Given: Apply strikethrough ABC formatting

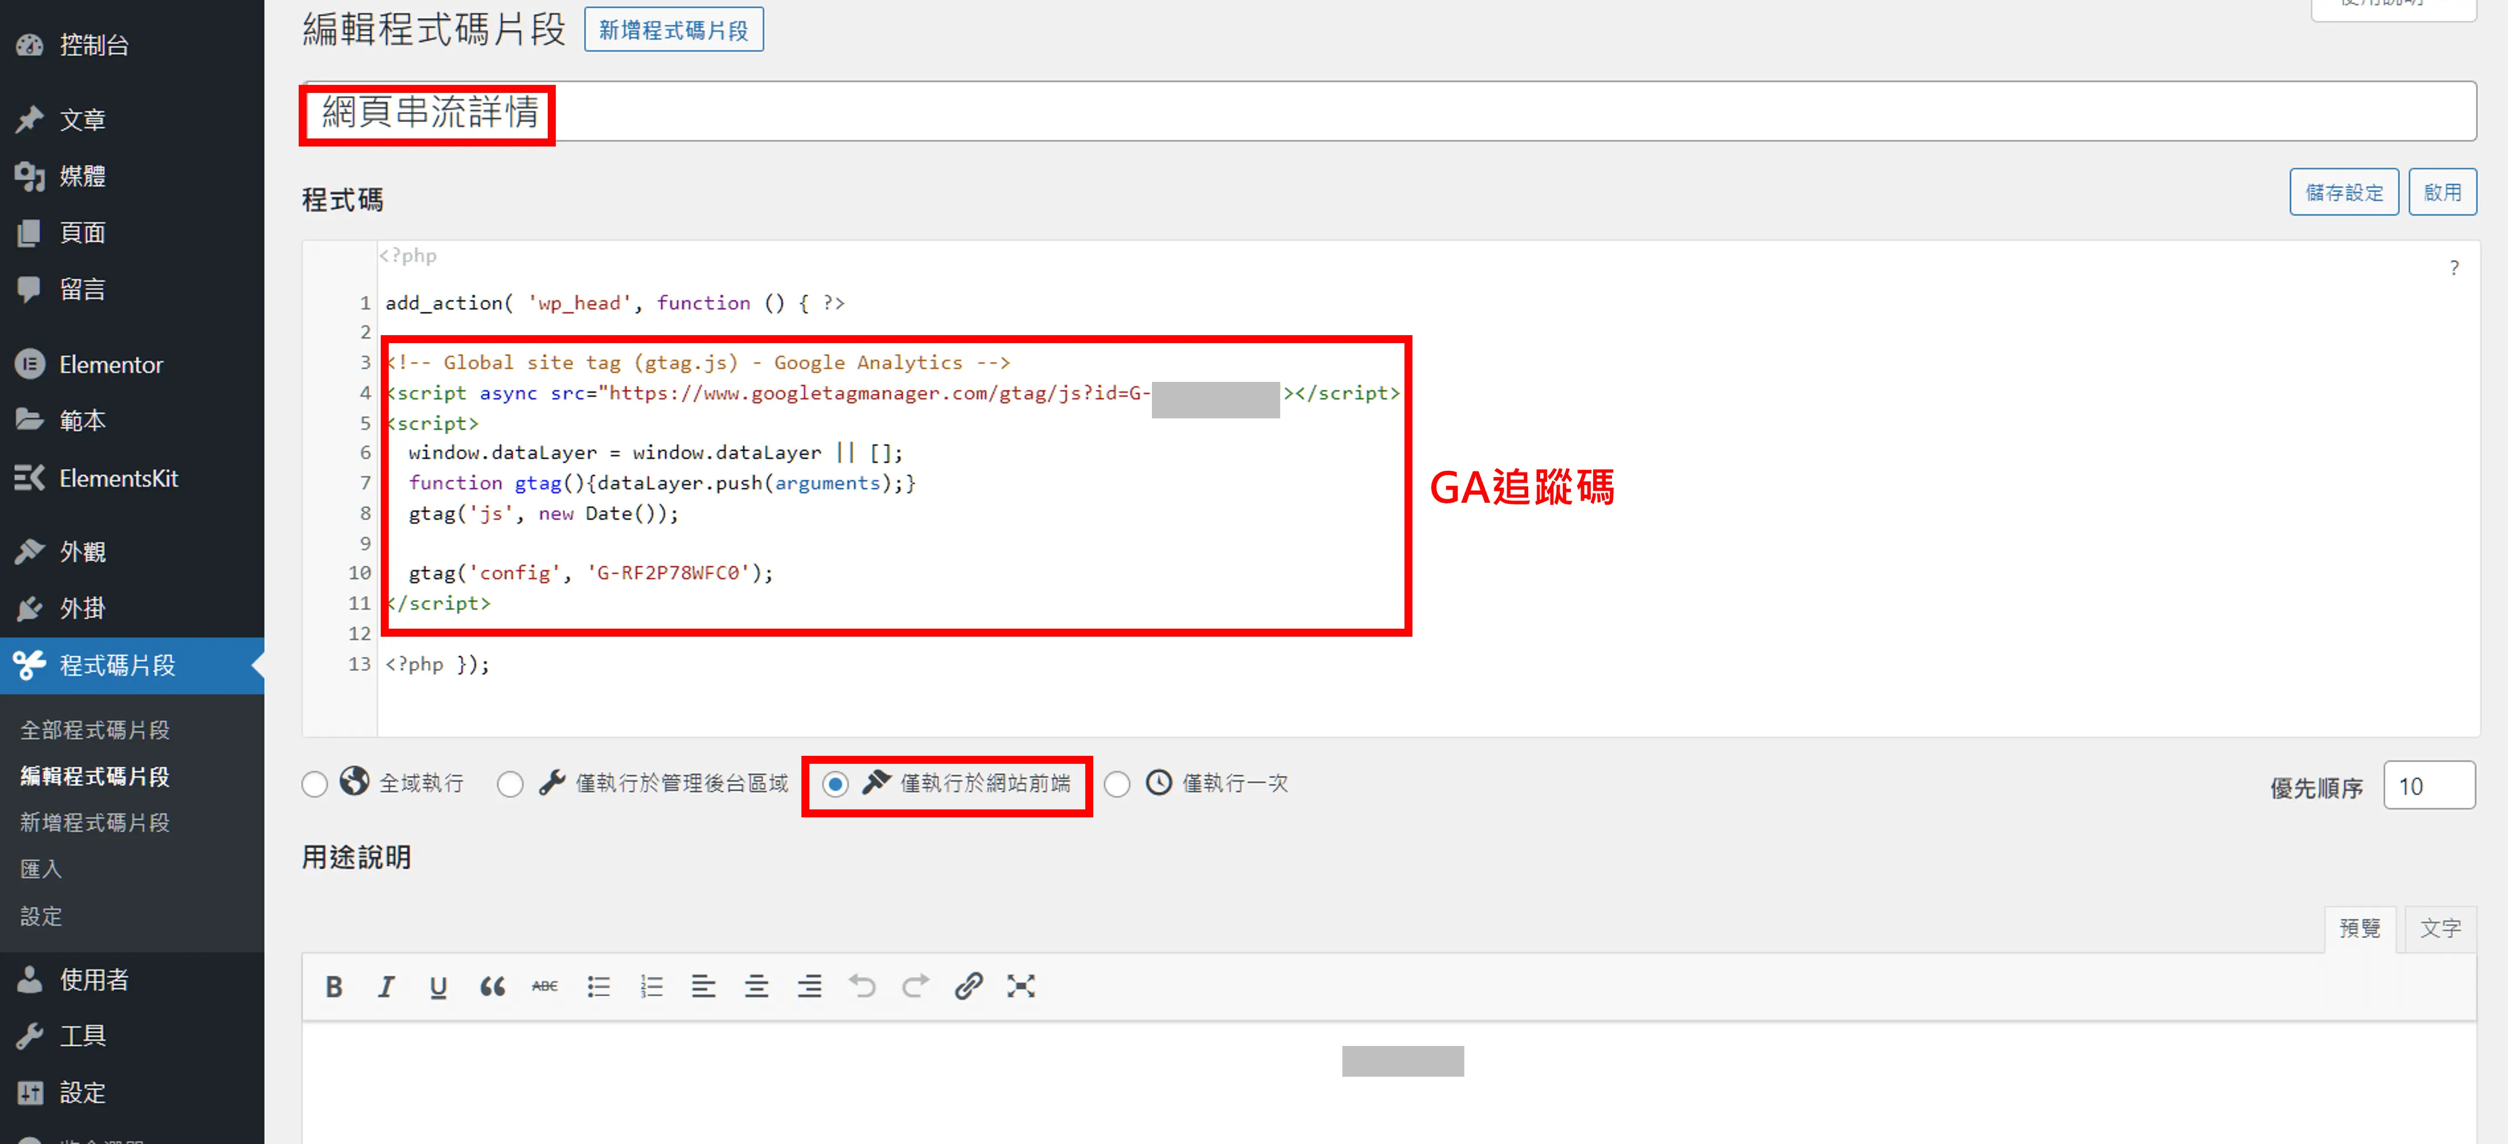Looking at the screenshot, I should coord(544,986).
